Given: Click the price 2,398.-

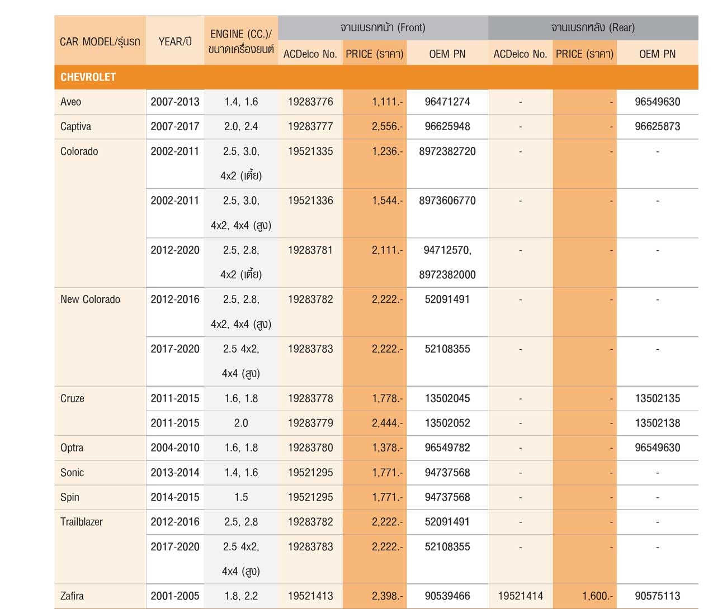Looking at the screenshot, I should (x=387, y=596).
